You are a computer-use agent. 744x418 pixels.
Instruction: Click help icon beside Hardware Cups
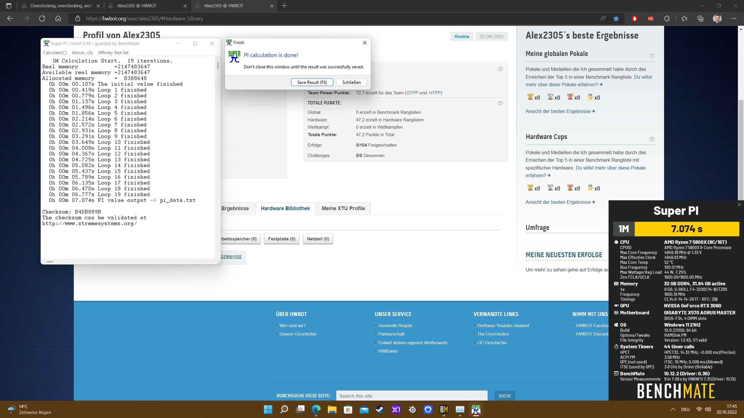coord(652,139)
